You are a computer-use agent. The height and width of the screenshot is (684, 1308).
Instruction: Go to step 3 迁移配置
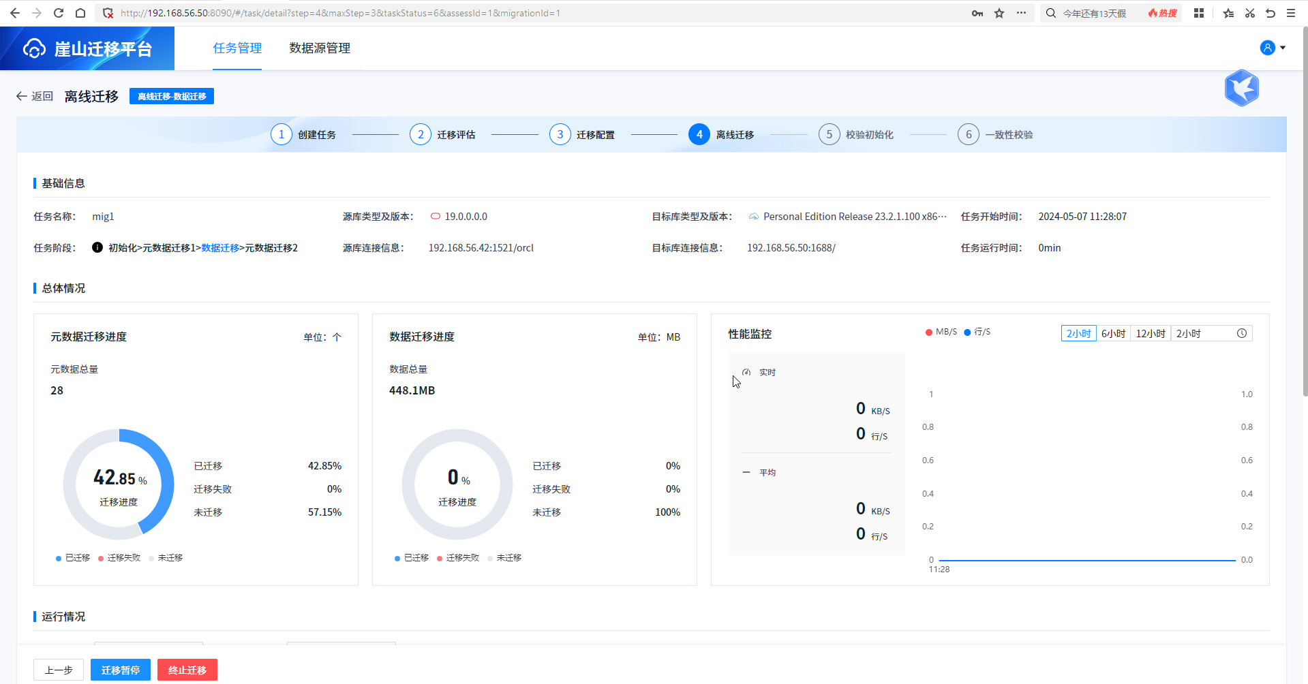point(582,134)
